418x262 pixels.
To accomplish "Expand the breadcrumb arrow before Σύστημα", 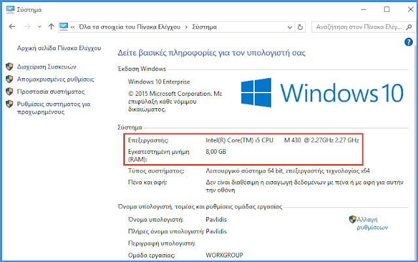I will pos(186,27).
